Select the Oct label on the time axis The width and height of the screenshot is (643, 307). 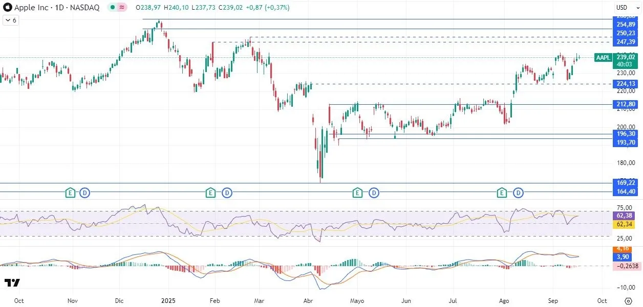18,301
